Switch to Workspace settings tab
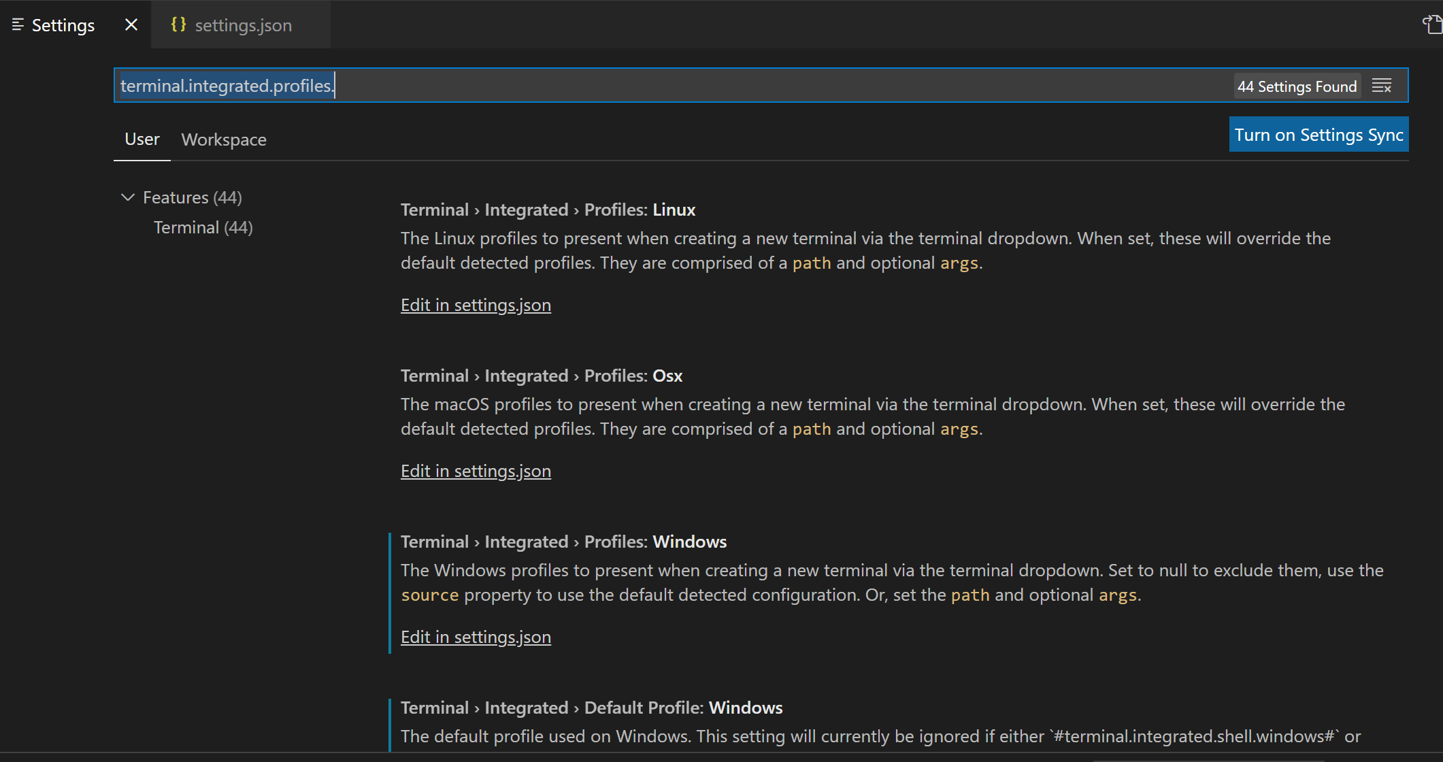 pyautogui.click(x=224, y=139)
